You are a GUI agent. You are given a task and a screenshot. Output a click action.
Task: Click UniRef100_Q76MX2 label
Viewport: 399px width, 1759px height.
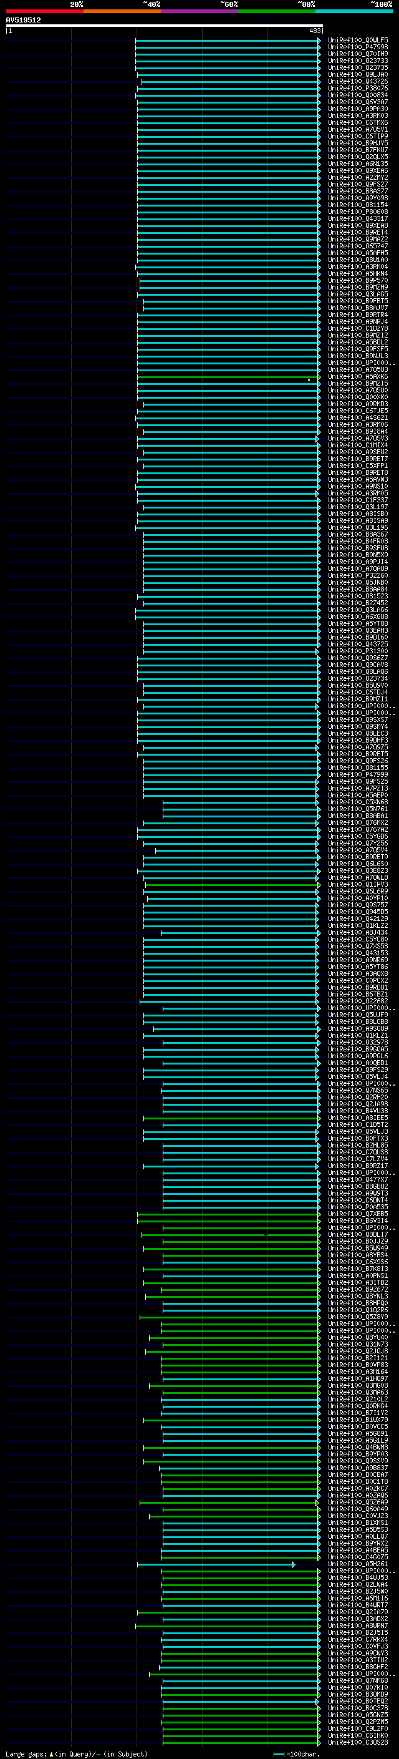click(358, 823)
